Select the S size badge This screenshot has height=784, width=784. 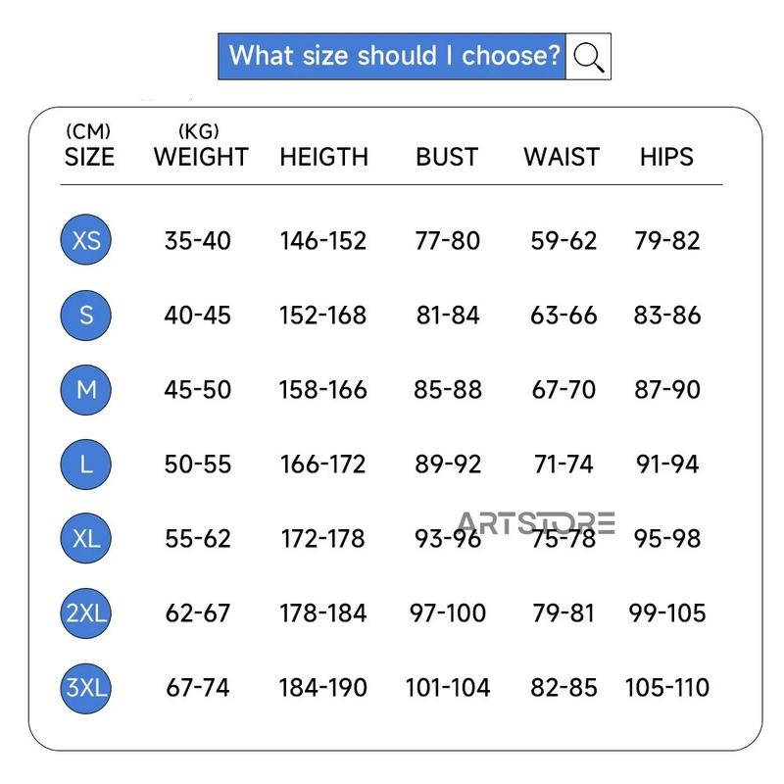coord(85,315)
